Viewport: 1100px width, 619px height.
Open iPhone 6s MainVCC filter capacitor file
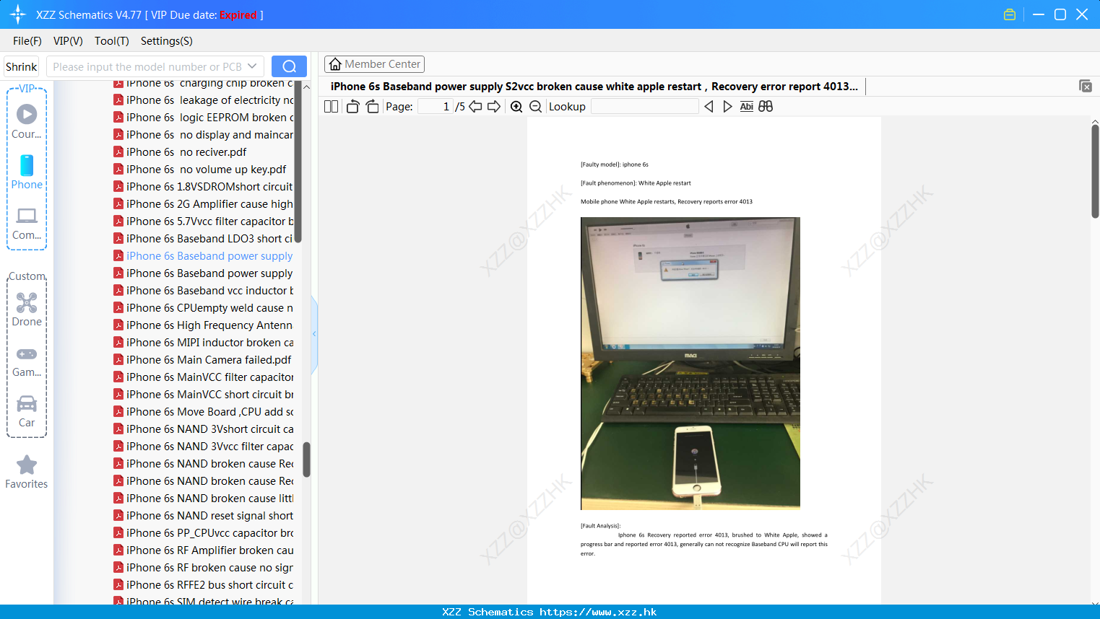pos(203,377)
